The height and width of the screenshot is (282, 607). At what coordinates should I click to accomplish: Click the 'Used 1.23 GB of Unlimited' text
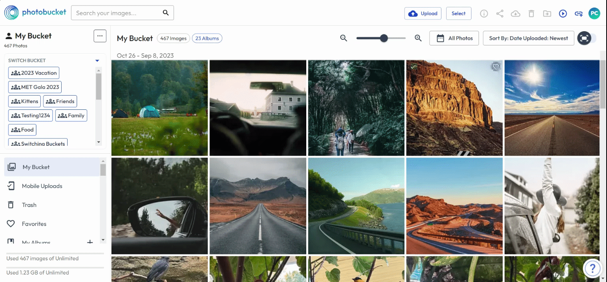click(38, 273)
